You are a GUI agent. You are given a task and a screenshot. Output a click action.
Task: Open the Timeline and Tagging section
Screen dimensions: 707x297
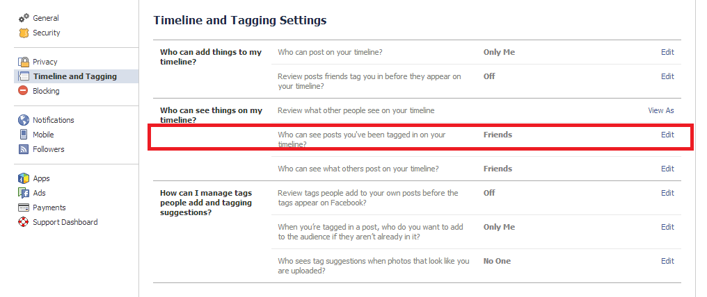pyautogui.click(x=77, y=76)
